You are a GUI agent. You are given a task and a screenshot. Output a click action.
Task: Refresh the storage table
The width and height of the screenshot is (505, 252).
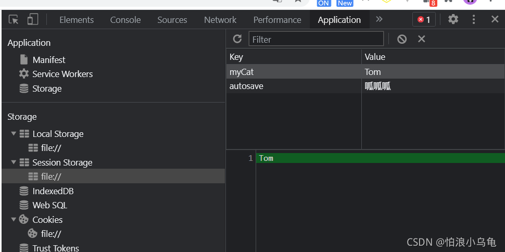pos(237,39)
